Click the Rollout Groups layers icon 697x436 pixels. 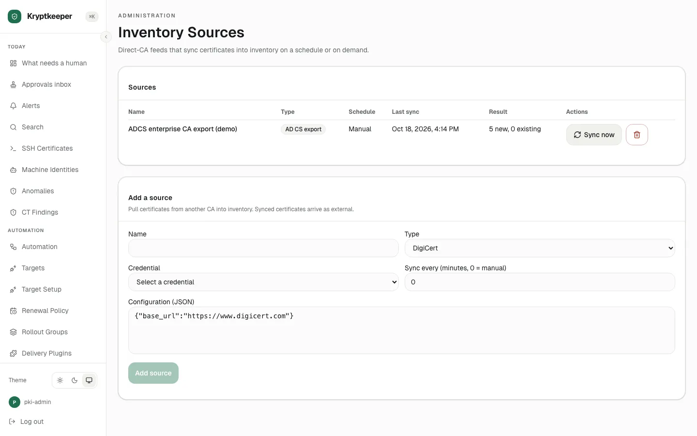click(13, 332)
